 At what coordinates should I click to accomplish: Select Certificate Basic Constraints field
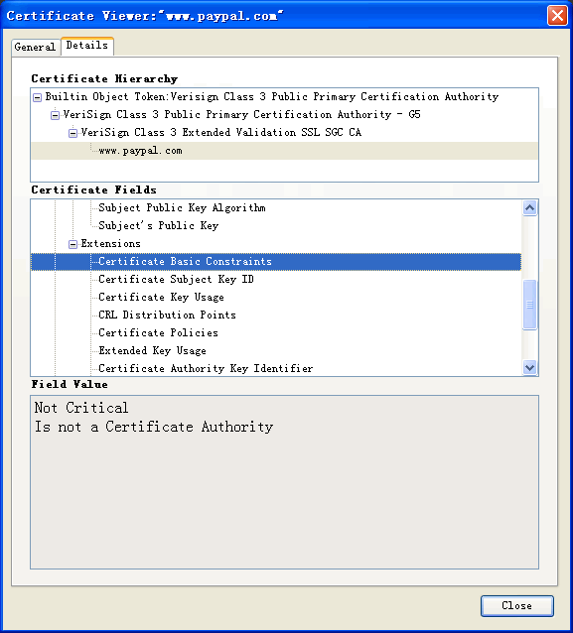(276, 262)
